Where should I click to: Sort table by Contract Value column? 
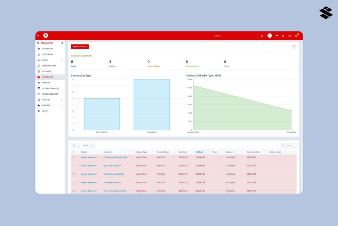pos(163,152)
